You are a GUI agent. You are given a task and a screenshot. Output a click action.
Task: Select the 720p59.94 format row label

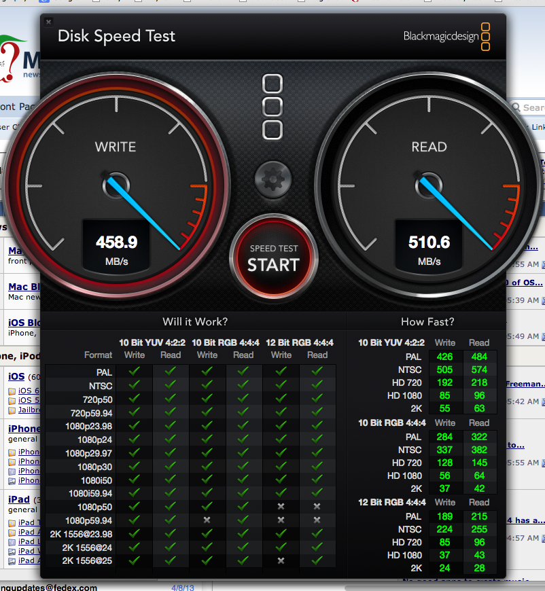tap(91, 413)
